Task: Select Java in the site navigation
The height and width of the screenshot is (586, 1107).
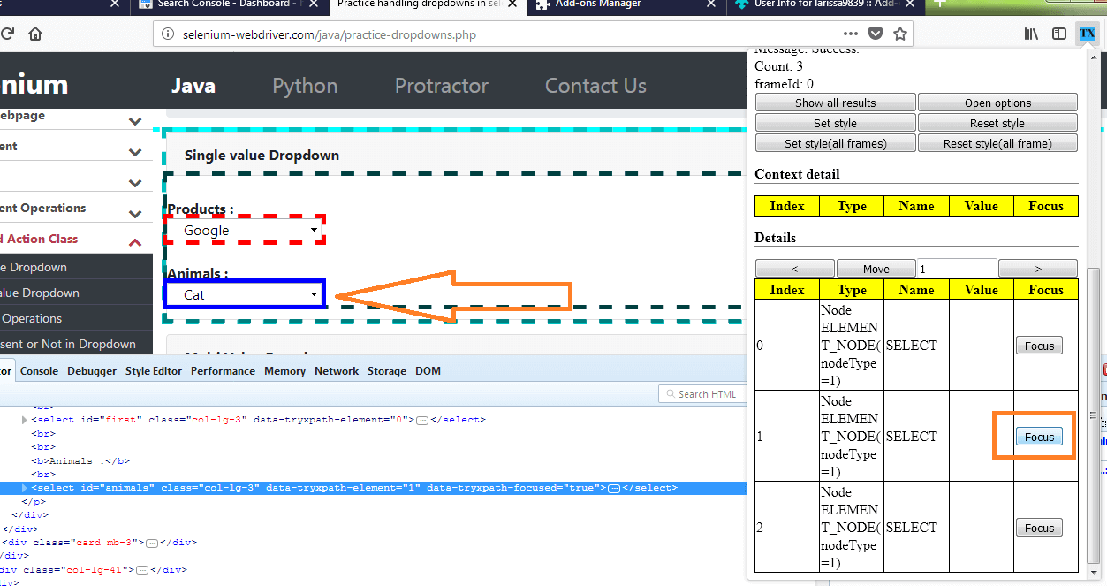Action: tap(193, 85)
